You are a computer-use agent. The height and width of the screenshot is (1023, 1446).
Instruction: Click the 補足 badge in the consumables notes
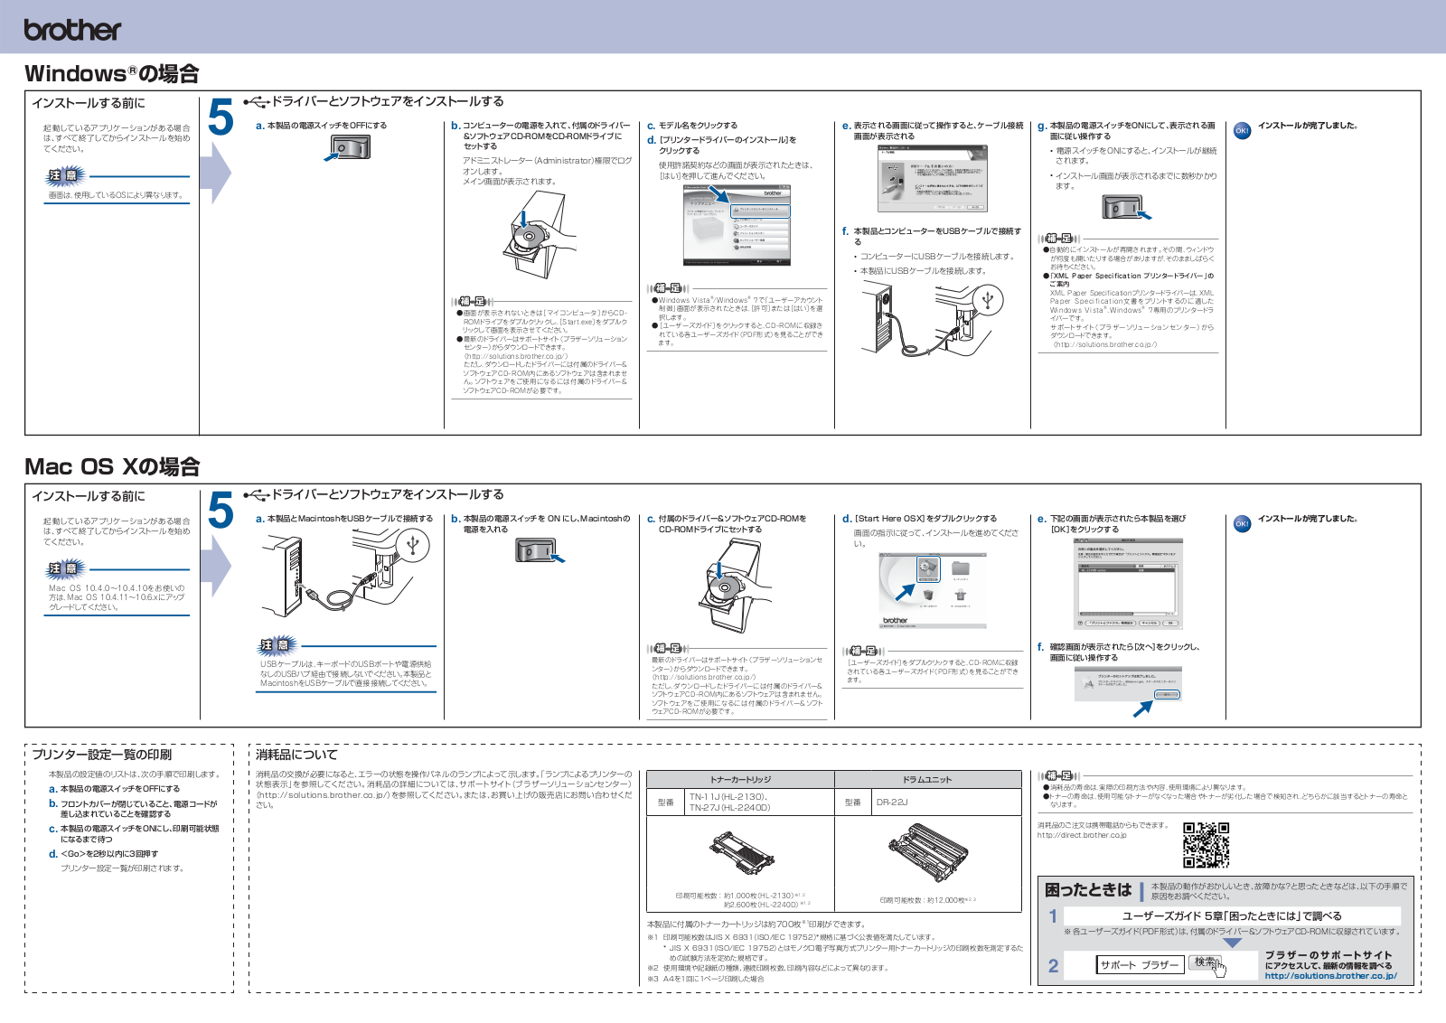pyautogui.click(x=1058, y=775)
